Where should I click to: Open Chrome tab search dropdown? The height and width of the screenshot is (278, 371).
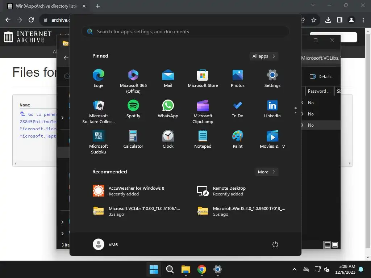pyautogui.click(x=313, y=5)
